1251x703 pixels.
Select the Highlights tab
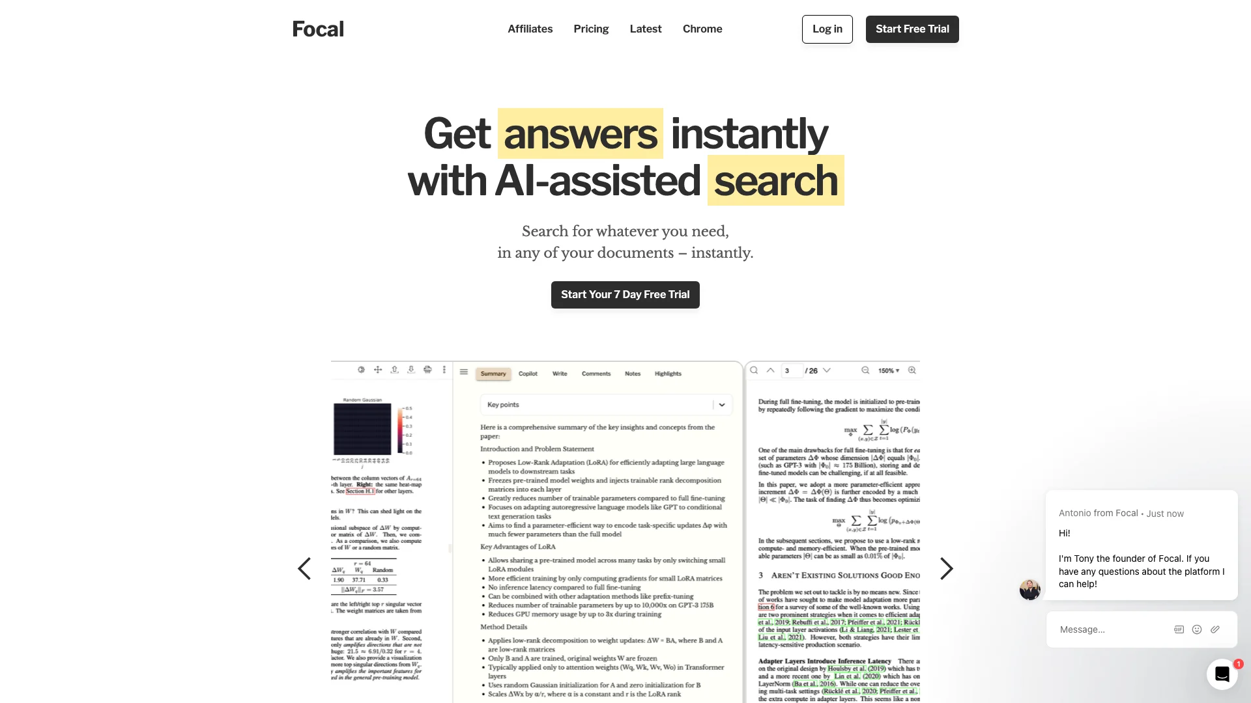[669, 374]
